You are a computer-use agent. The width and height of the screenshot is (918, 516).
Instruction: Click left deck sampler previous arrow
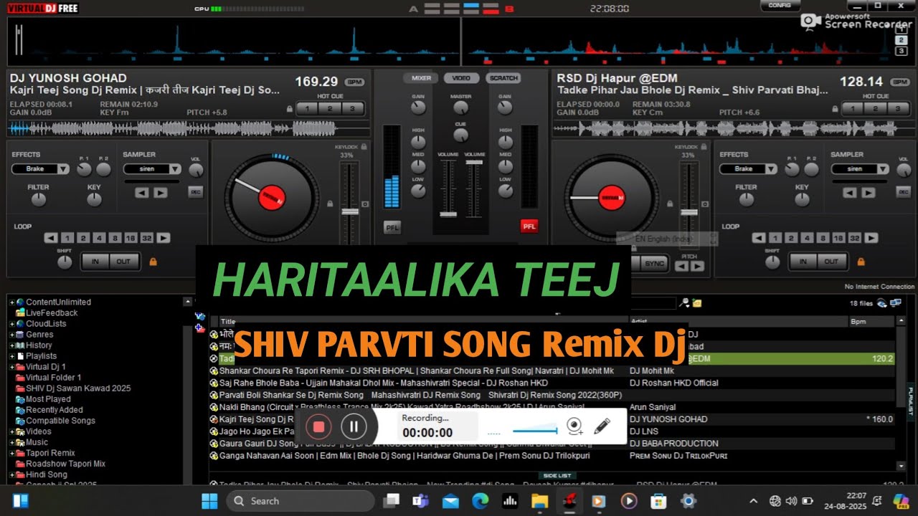(x=142, y=193)
